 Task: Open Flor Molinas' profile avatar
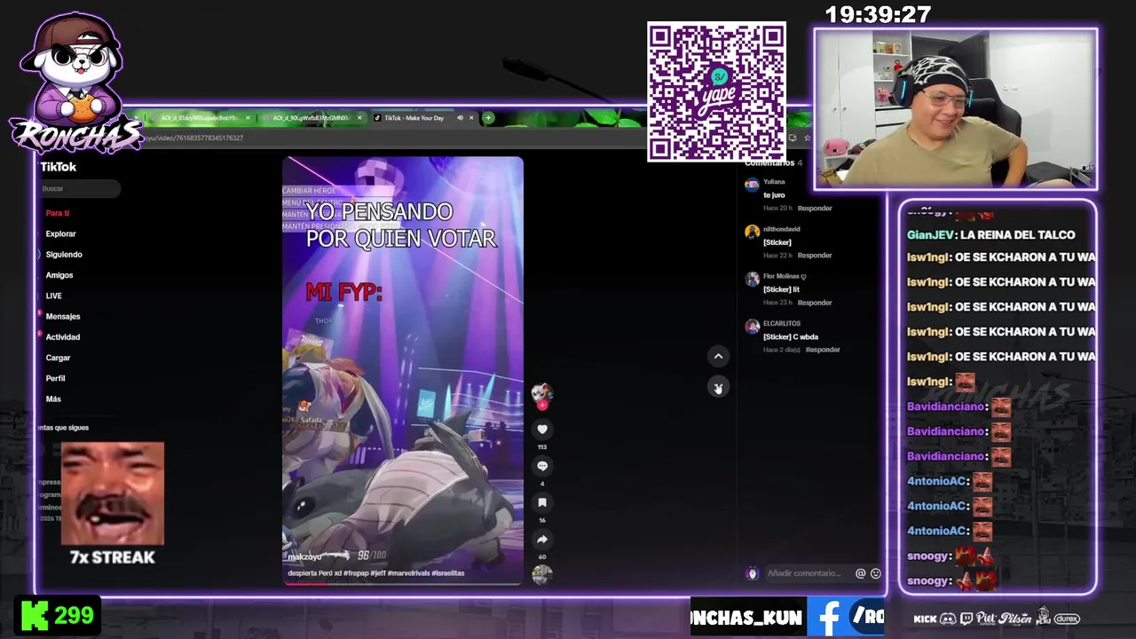[752, 279]
